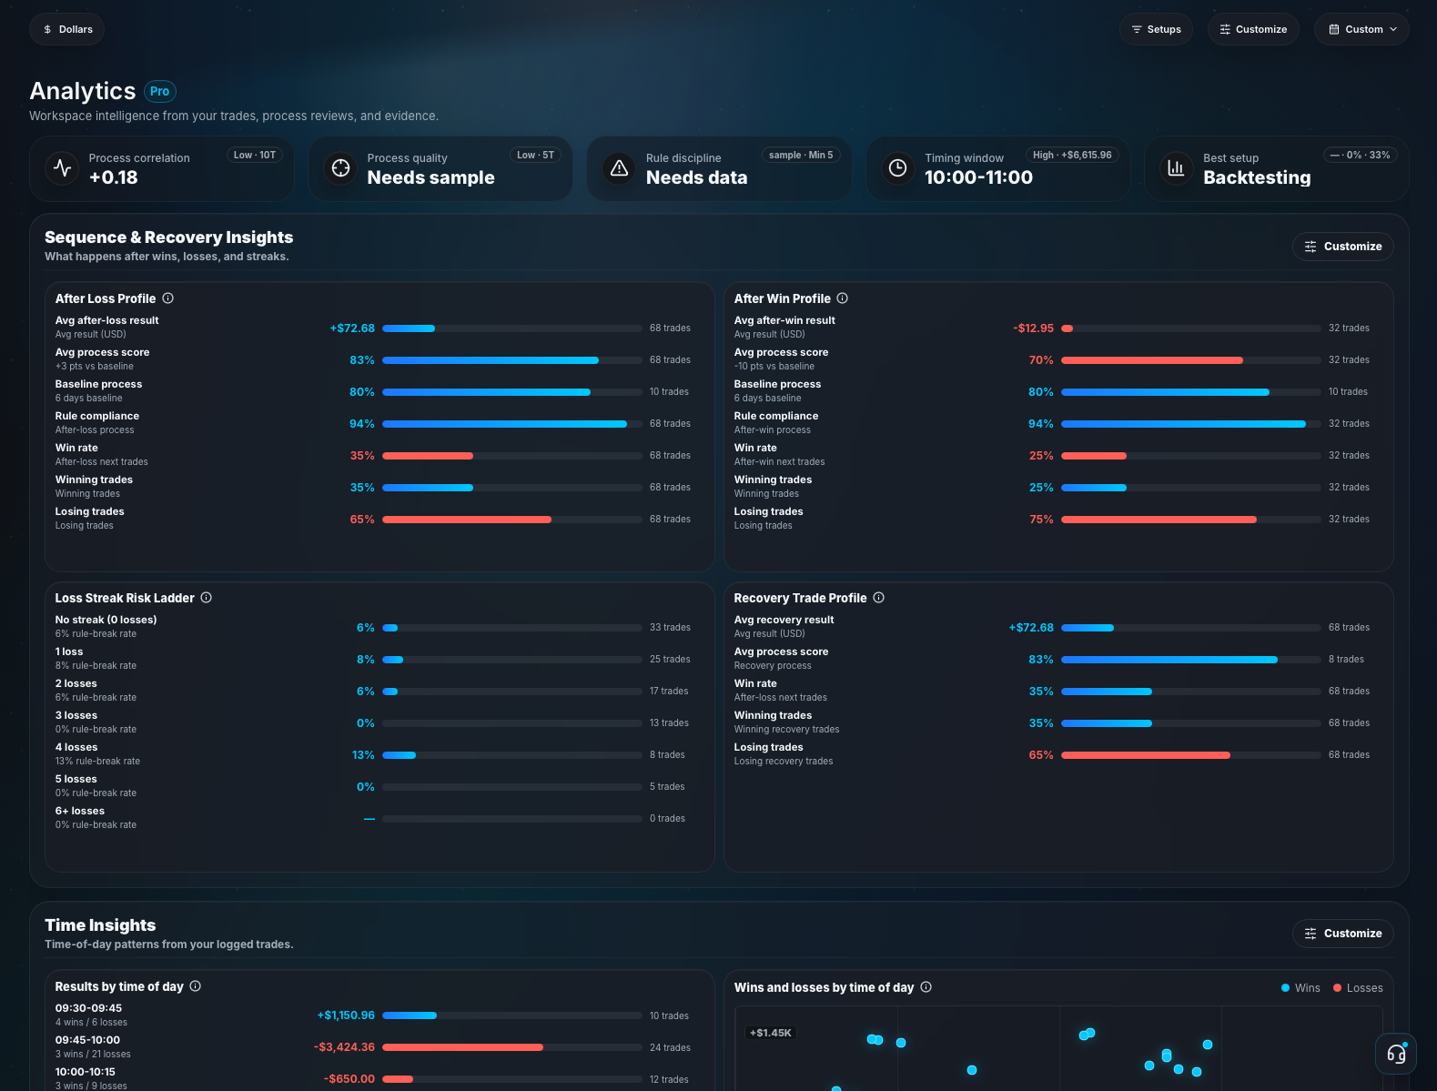
Task: Click the Process quality crosshair icon
Action: (x=341, y=168)
